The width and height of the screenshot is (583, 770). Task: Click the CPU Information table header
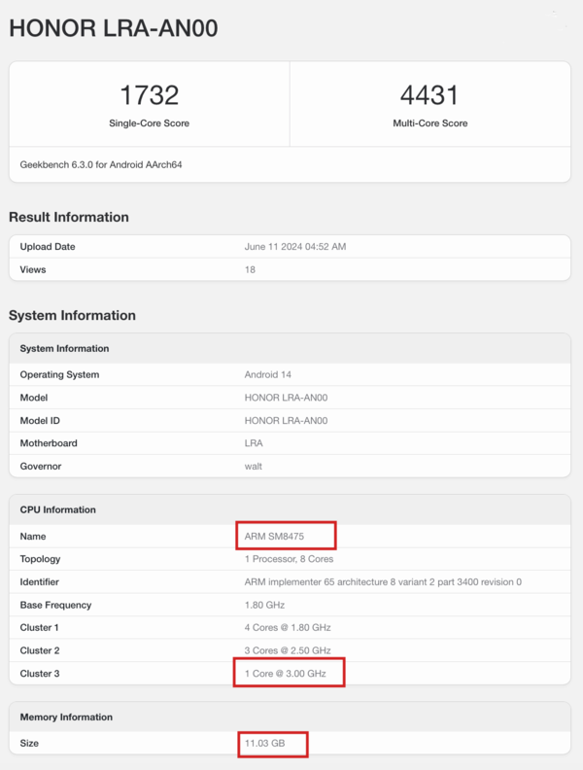pyautogui.click(x=58, y=509)
